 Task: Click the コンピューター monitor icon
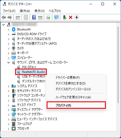tap(13, 58)
